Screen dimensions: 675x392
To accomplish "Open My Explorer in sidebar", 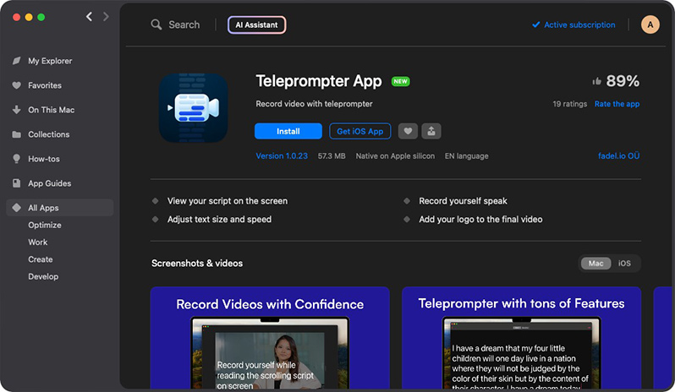I will [50, 61].
